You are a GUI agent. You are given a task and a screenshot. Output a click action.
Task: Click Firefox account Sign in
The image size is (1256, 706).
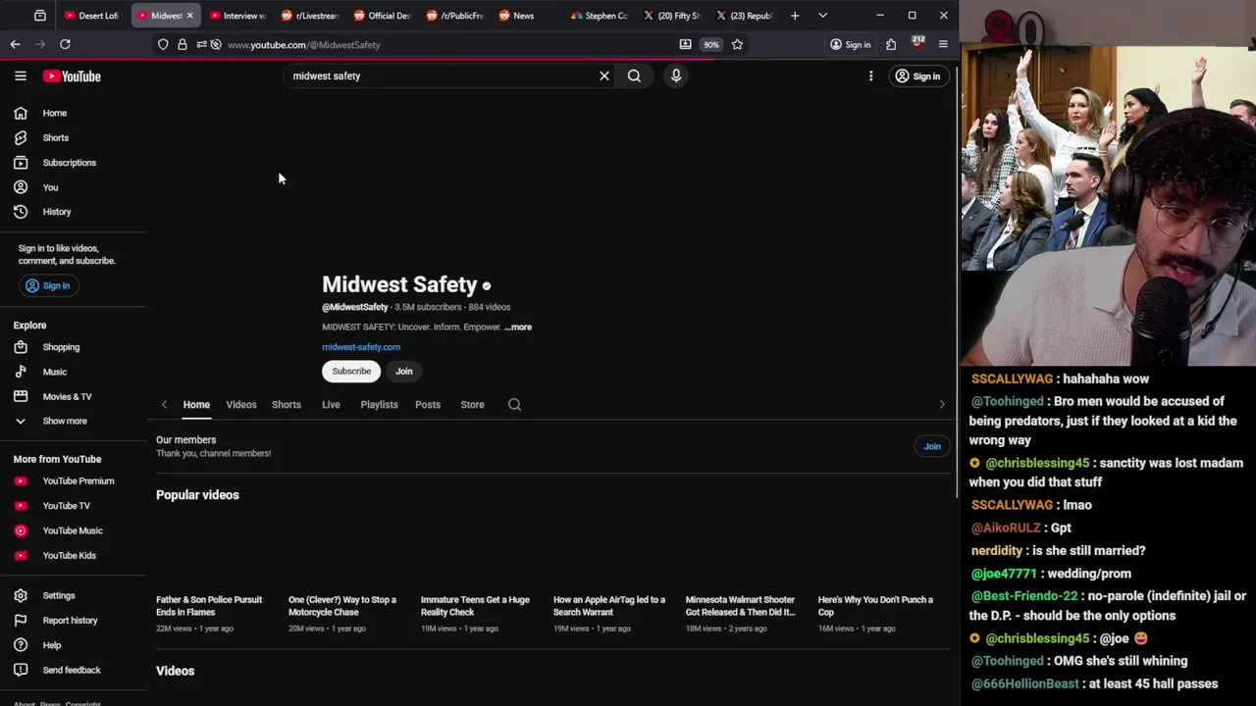pos(850,44)
